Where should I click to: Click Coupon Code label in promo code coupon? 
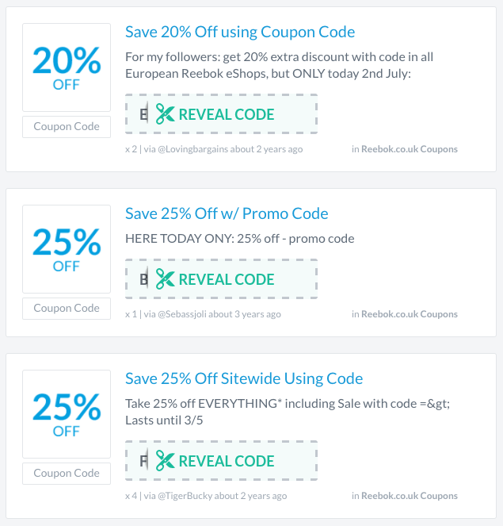click(67, 308)
